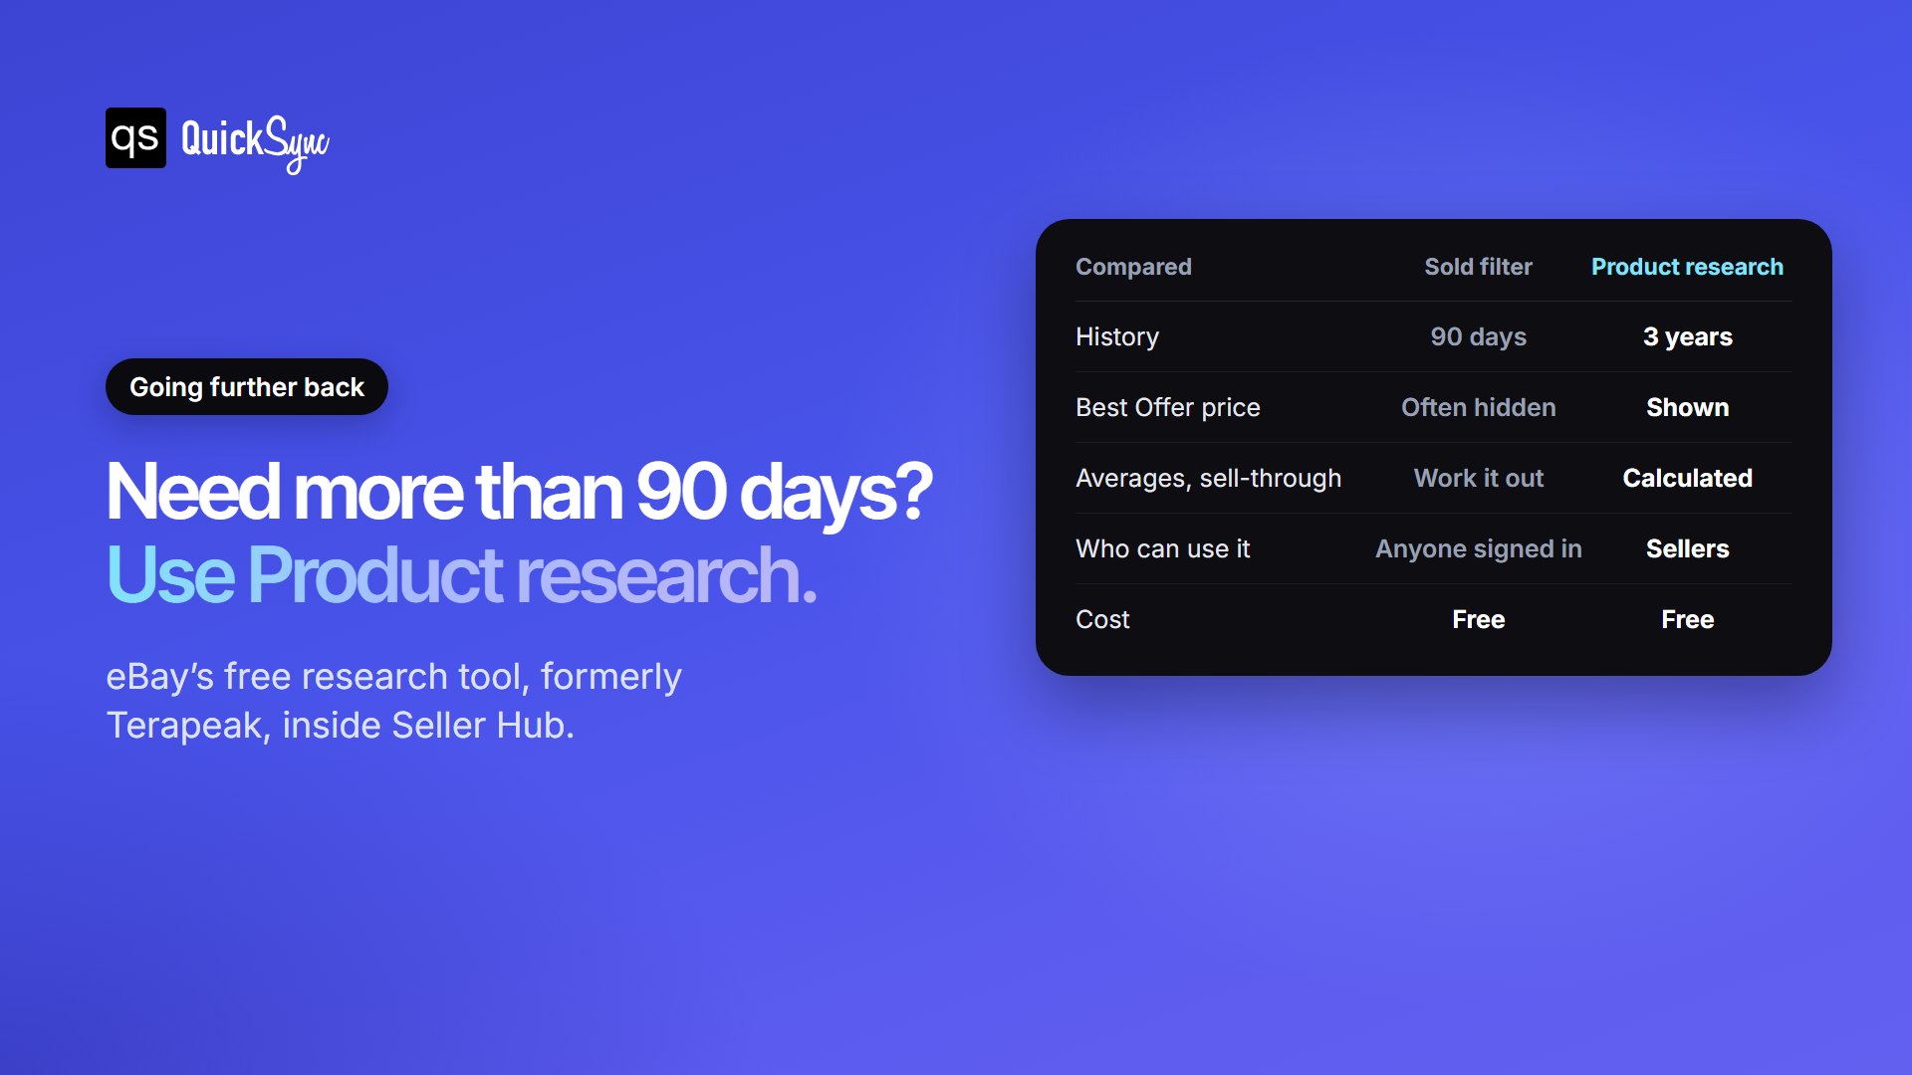
Task: Click the 'eBay's free research tool' subtitle text
Action: [393, 701]
